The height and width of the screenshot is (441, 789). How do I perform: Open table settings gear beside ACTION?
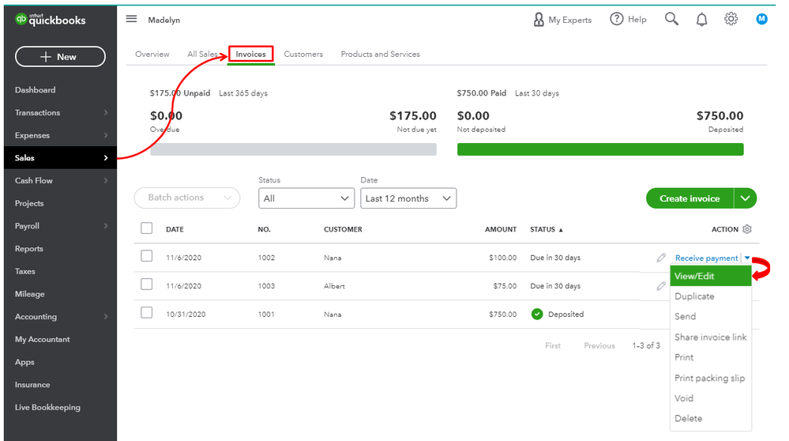point(747,229)
